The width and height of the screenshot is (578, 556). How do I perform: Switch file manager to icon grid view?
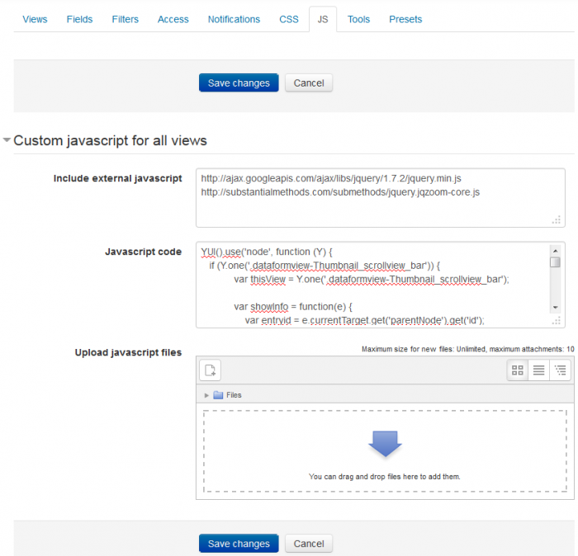[518, 370]
